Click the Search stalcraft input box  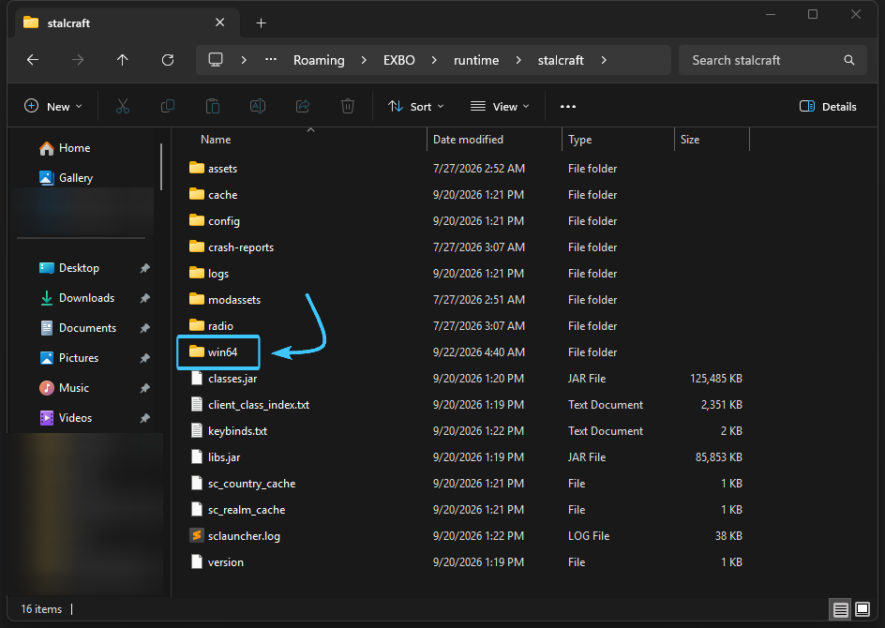772,60
